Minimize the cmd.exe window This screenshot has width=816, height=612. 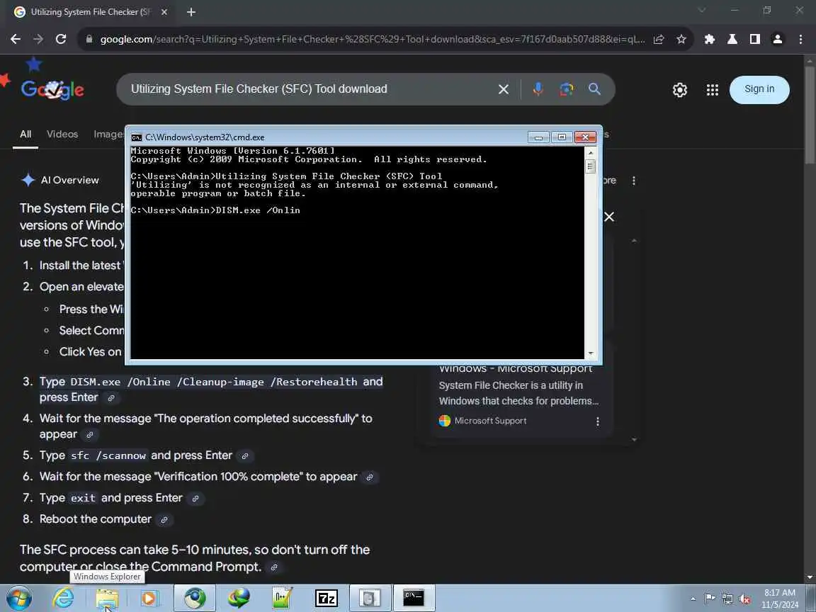click(538, 137)
